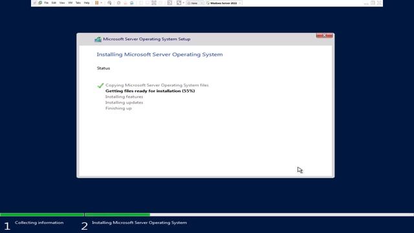
Task: Expand the stretch guest dropdown arrow
Action: [x=184, y=3]
